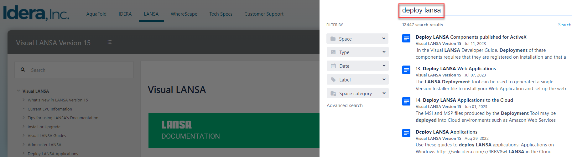Click document icon for Deploy LANSA Web Applications
The image size is (572, 157).
click(406, 70)
